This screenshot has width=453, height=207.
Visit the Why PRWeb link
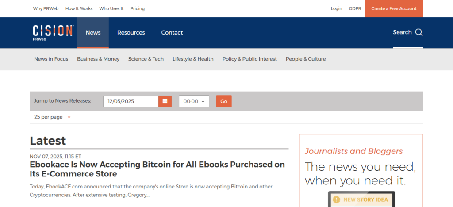46,9
